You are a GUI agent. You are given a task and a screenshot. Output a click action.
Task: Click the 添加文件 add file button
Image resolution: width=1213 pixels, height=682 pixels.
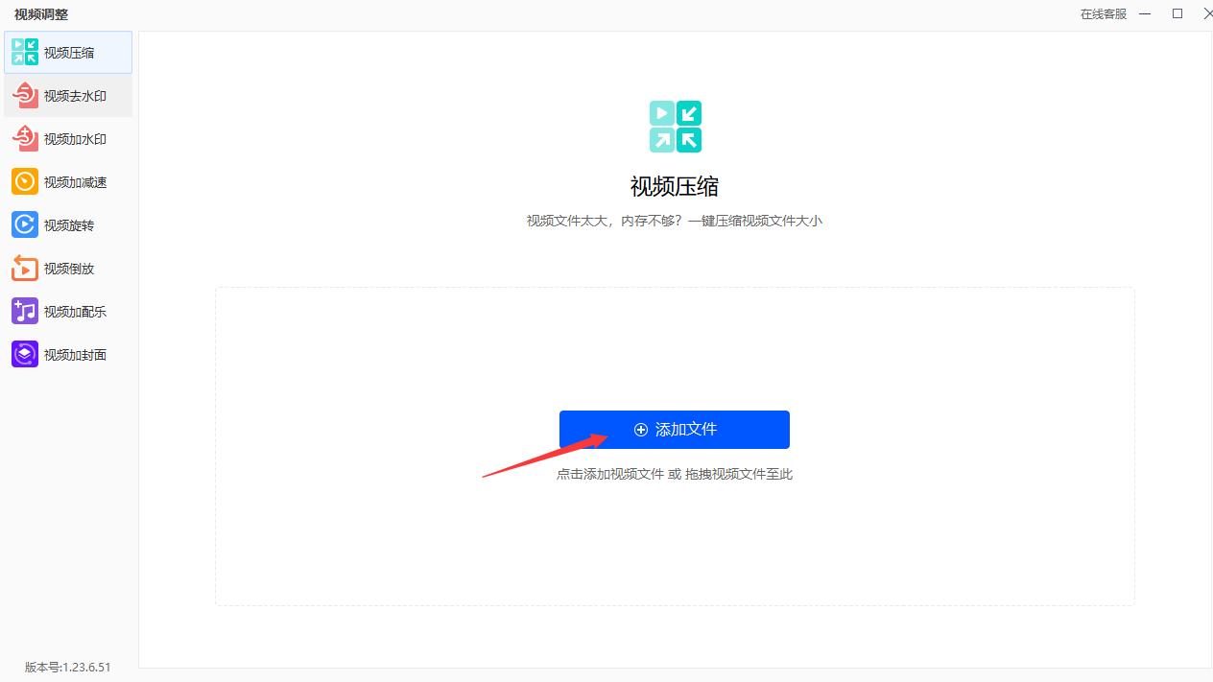[x=675, y=429]
